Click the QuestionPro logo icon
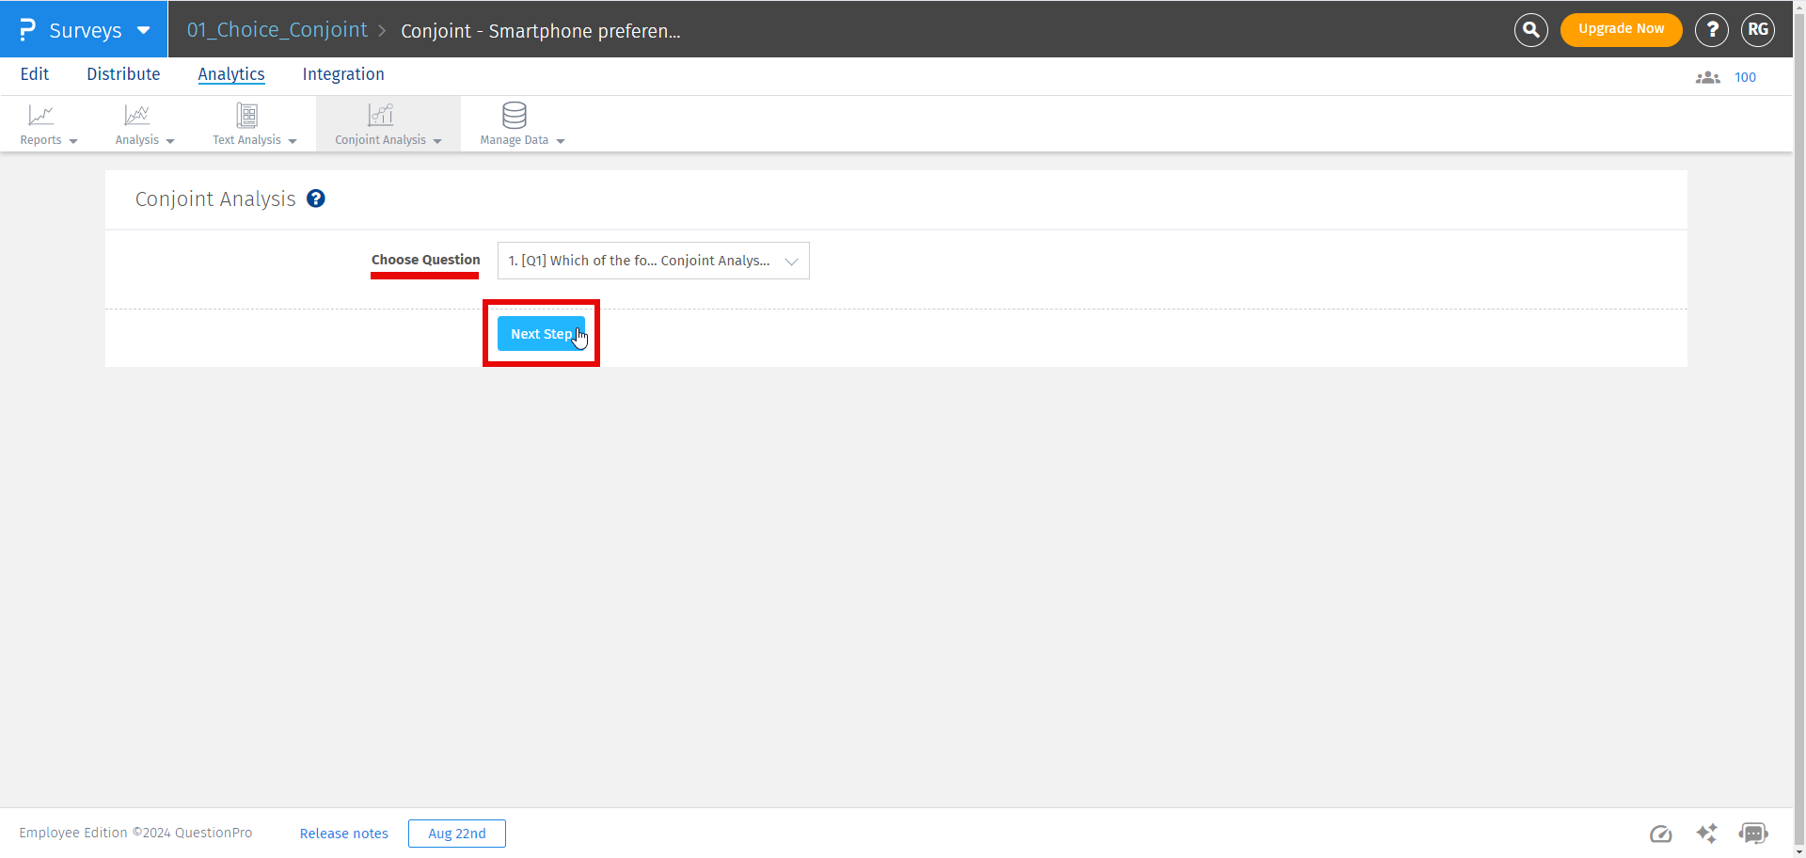Viewport: 1806px width, 858px height. (x=28, y=30)
